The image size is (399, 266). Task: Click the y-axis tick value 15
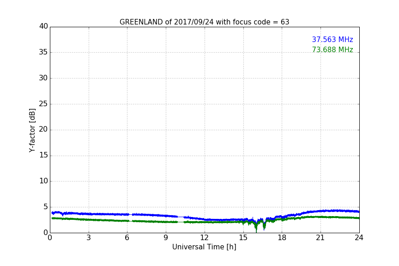tap(43, 155)
